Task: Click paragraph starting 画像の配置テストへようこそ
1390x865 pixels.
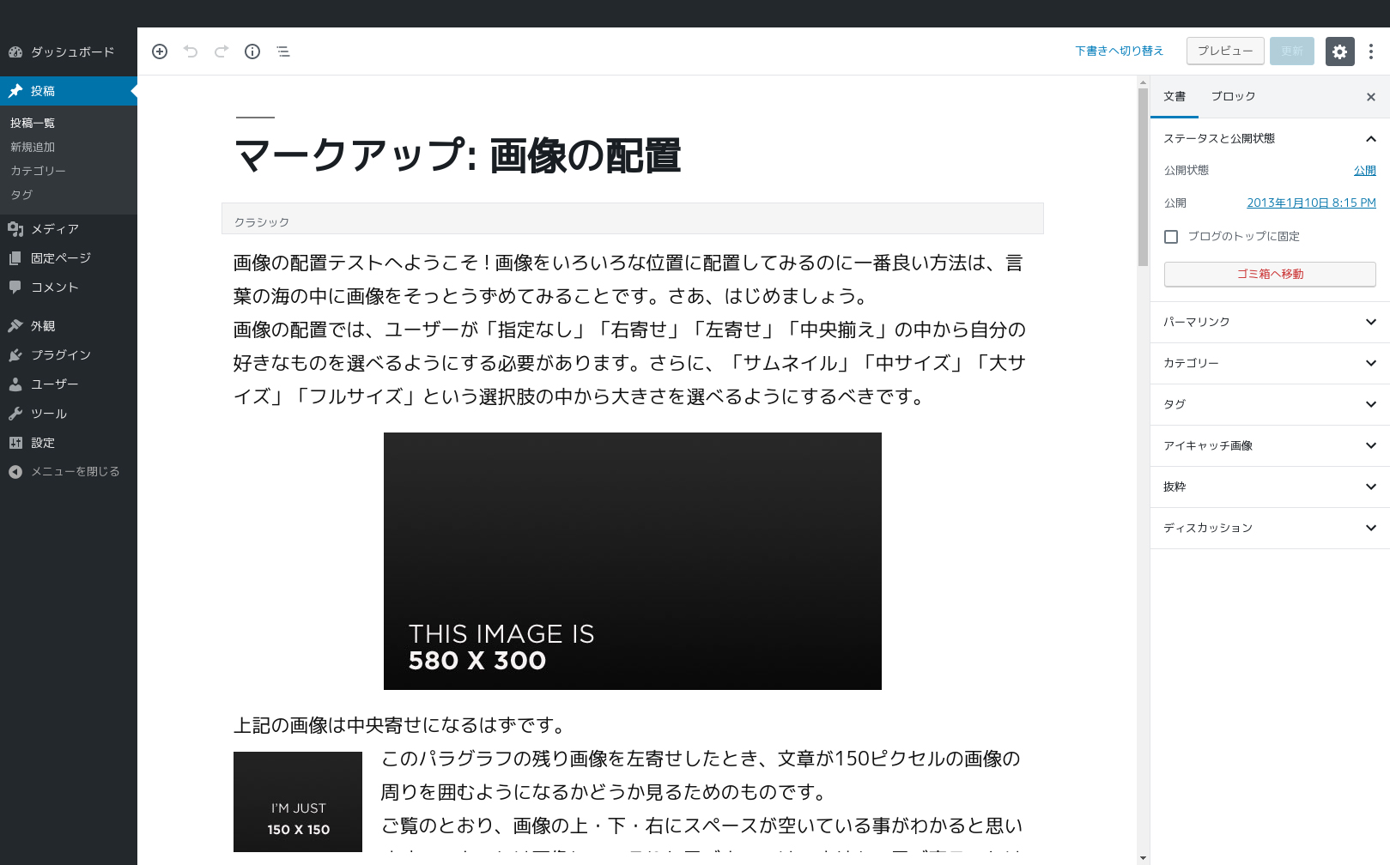Action: coord(629,280)
